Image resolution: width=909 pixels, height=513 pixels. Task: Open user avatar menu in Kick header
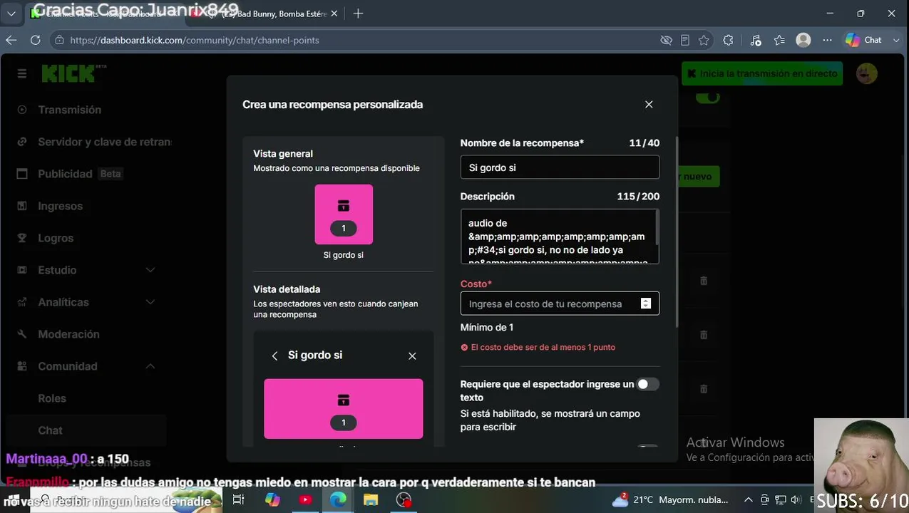(867, 73)
